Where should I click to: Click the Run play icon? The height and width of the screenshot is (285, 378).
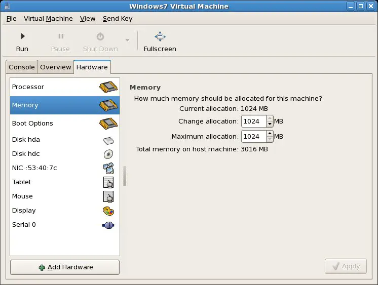(x=22, y=36)
